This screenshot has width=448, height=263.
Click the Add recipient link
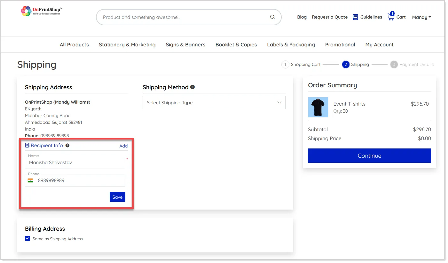(123, 146)
